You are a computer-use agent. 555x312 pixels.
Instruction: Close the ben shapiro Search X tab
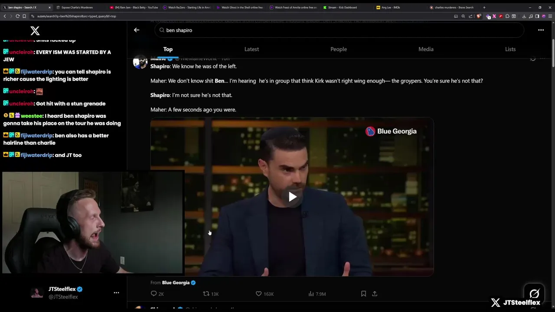point(49,7)
